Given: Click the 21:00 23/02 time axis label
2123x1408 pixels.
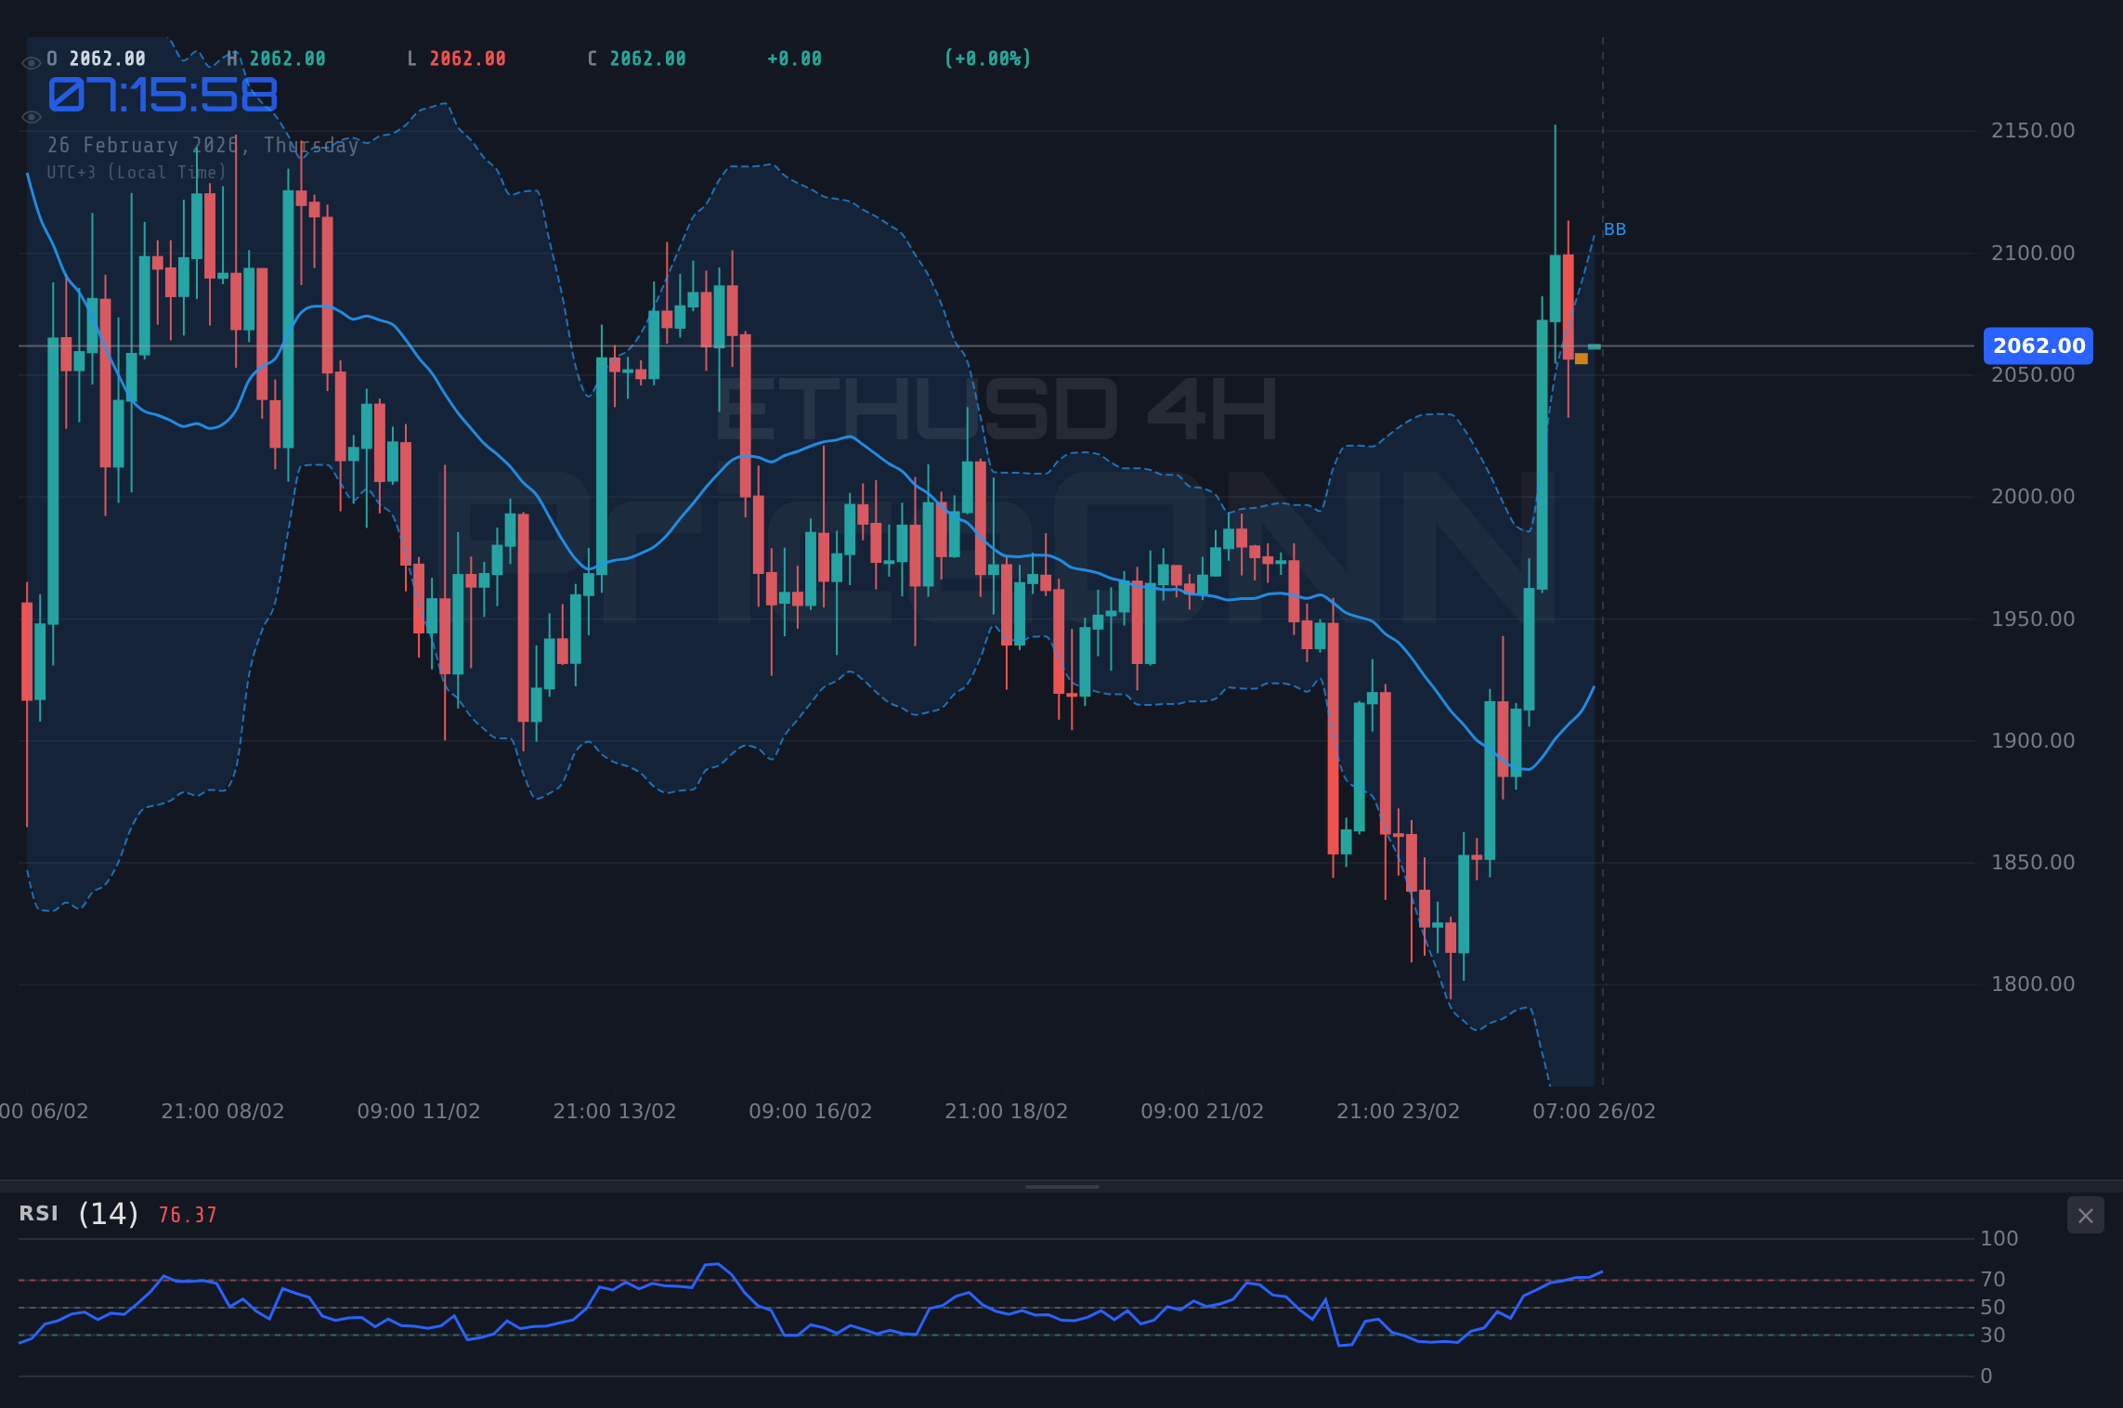Looking at the screenshot, I should click(1400, 1110).
